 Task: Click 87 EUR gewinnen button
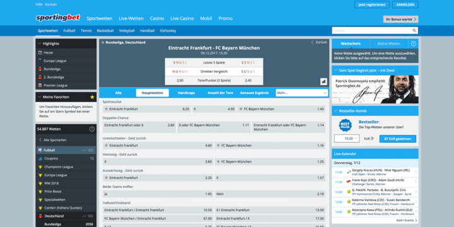[398, 139]
